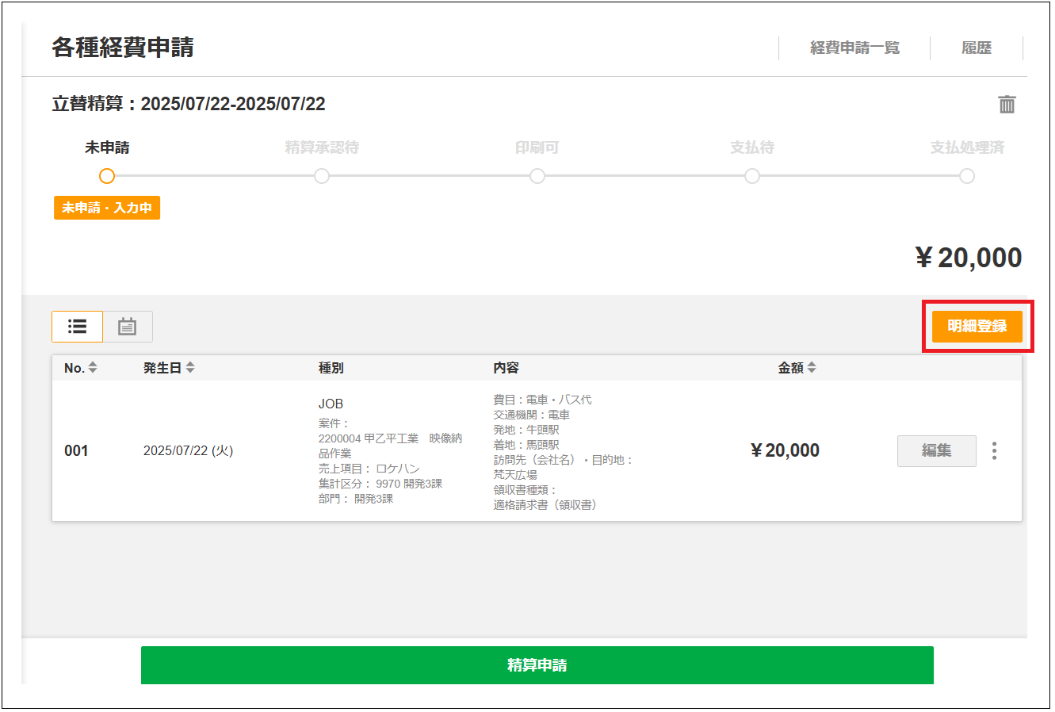Select expense row dated 2025/07/22 (火)

click(188, 451)
